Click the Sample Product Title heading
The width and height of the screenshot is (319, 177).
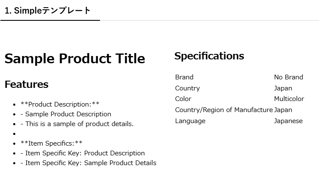point(75,59)
